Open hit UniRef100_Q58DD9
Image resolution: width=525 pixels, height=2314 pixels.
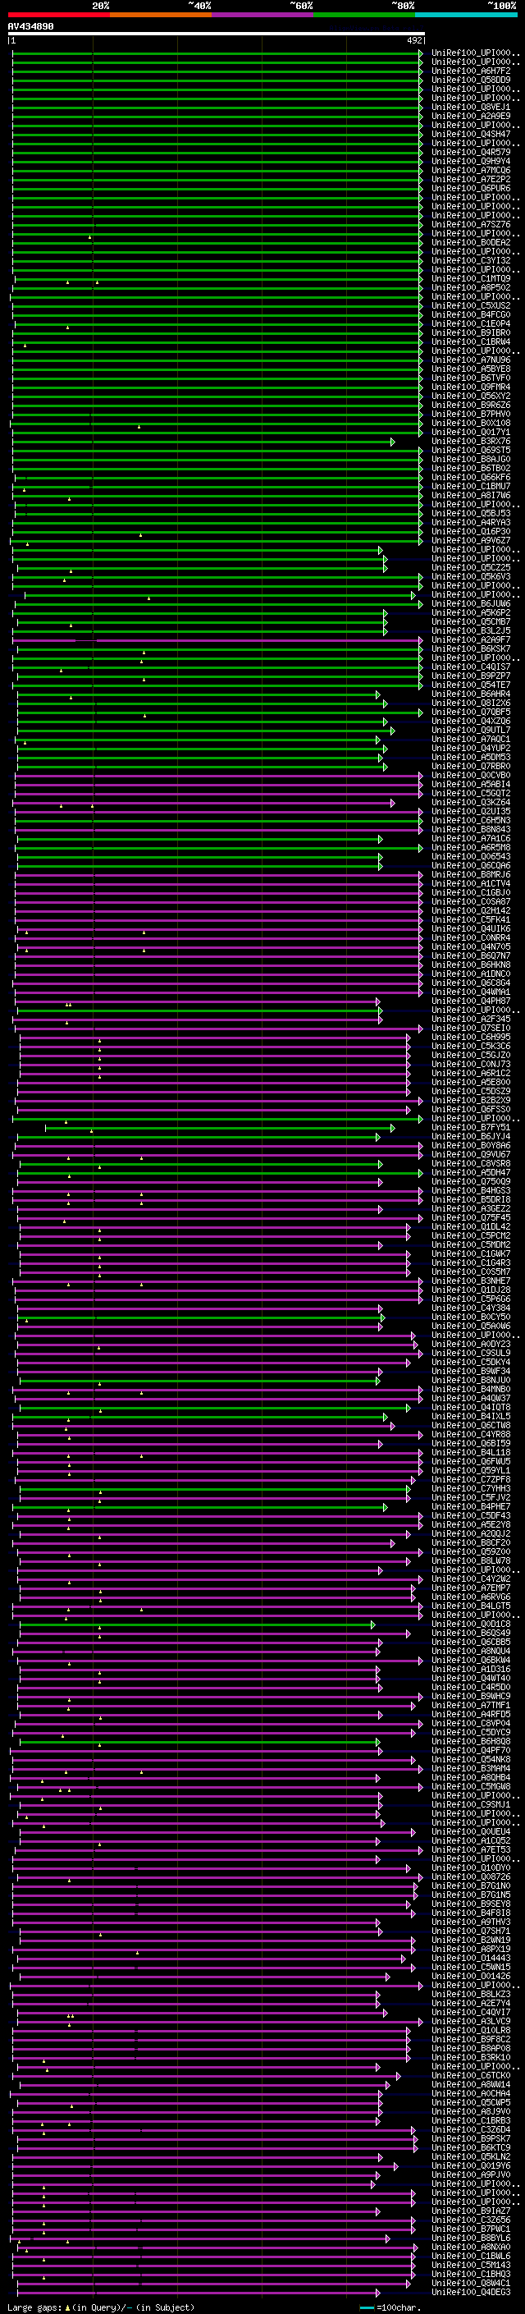(471, 80)
